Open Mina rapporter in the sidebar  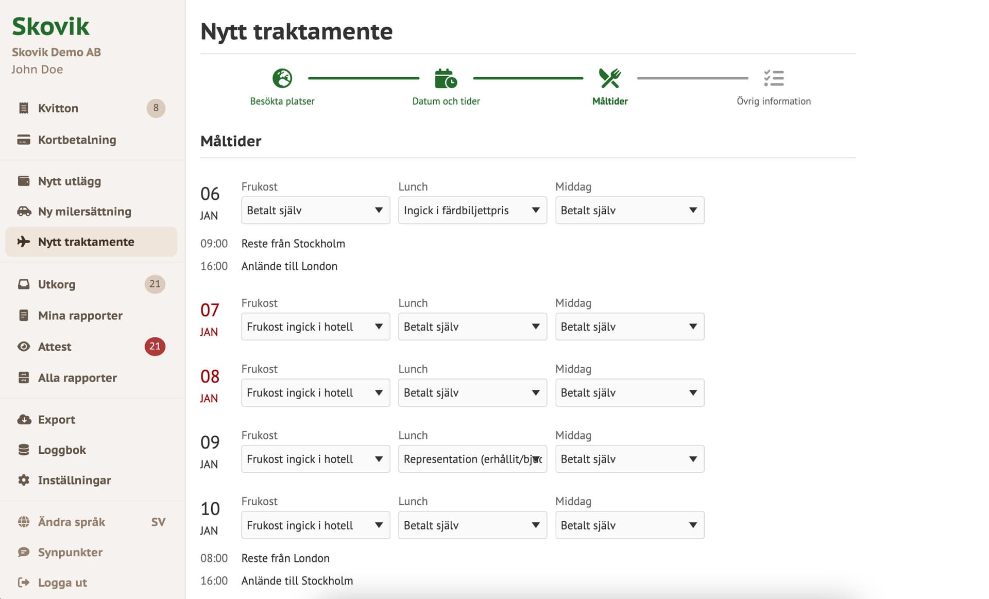(x=91, y=315)
